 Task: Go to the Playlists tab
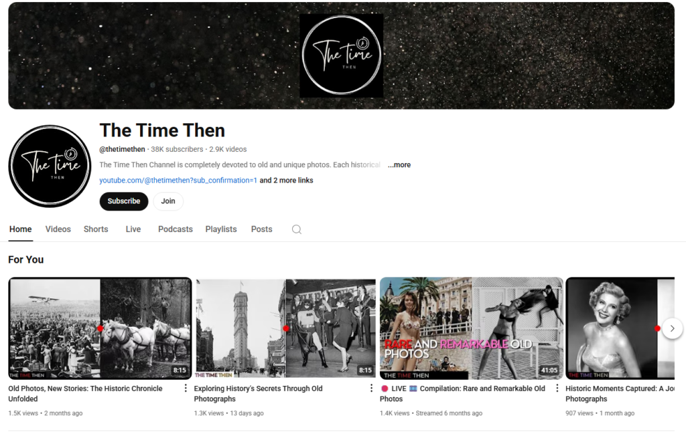(221, 229)
